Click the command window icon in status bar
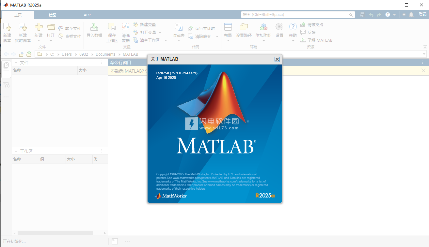Viewport: 429px width, 247px height. (115, 241)
